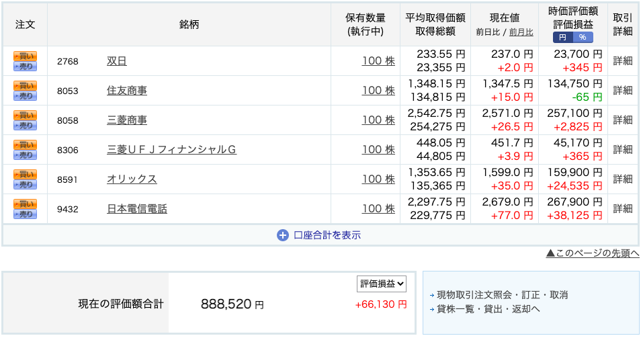The image size is (641, 338).
Task: Click 100 株 quantity for 三菱商事
Action: [378, 120]
